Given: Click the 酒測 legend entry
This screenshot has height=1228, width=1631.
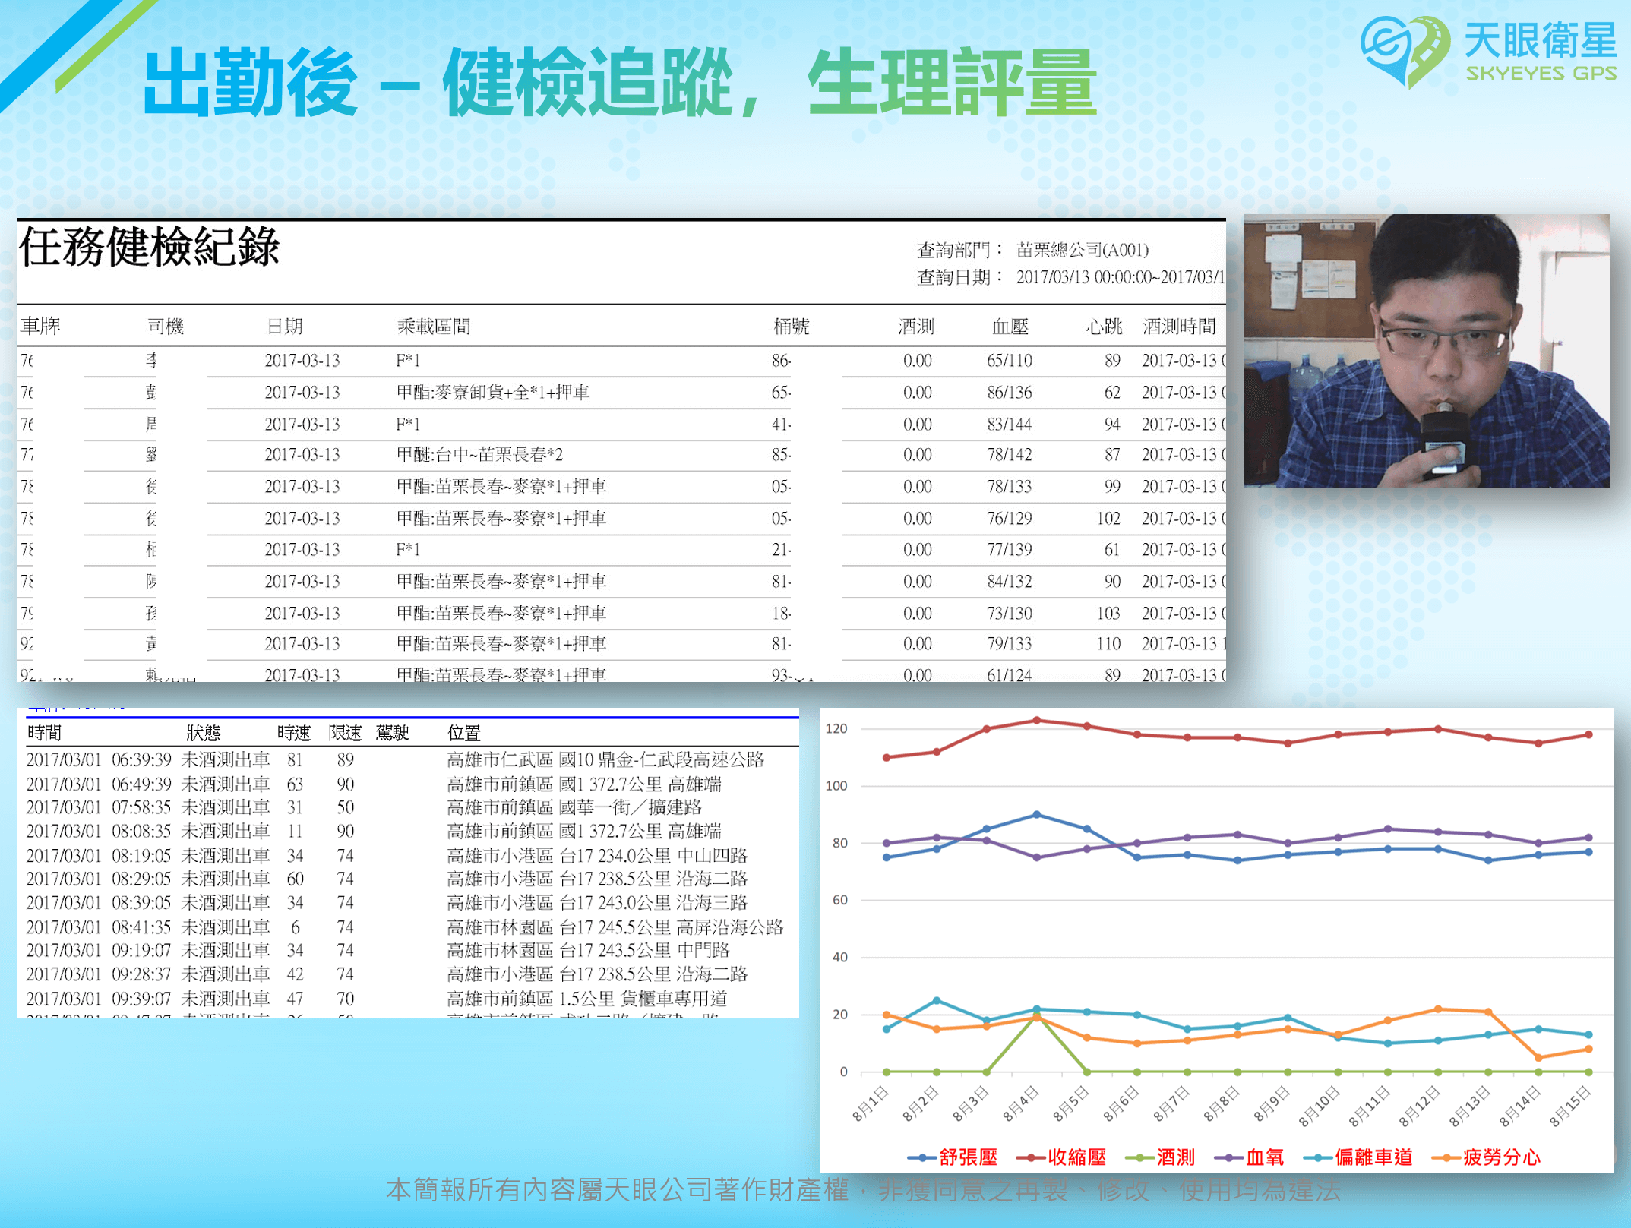Looking at the screenshot, I should pos(1174,1157).
